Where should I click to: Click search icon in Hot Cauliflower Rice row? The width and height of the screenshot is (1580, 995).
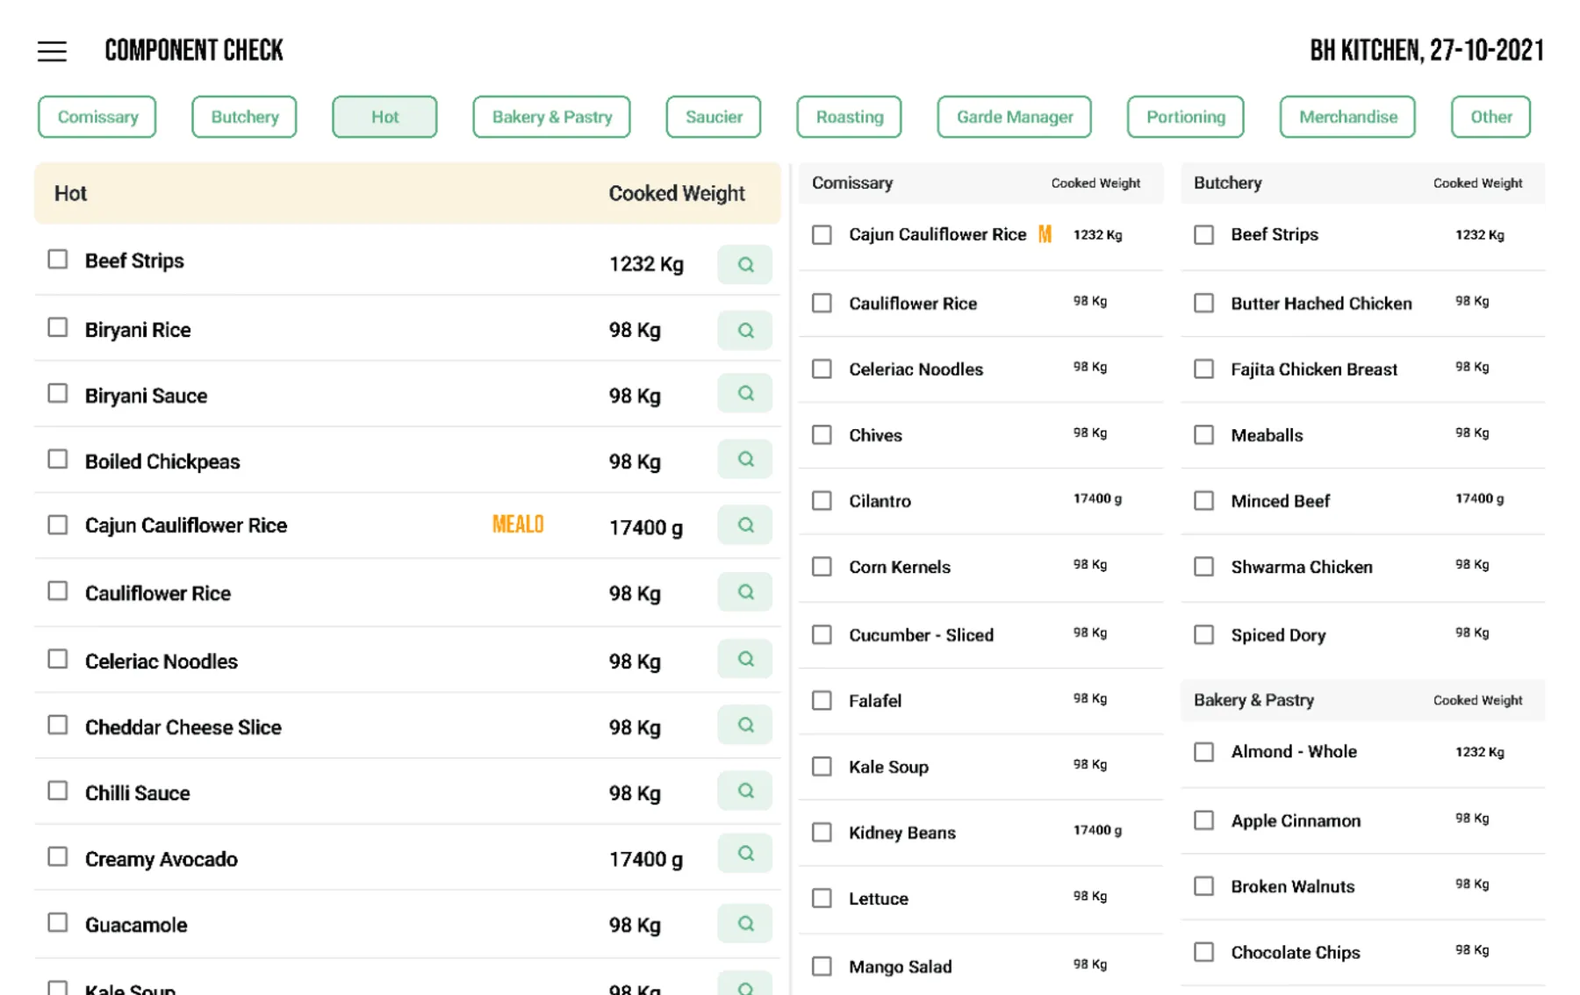click(x=744, y=591)
